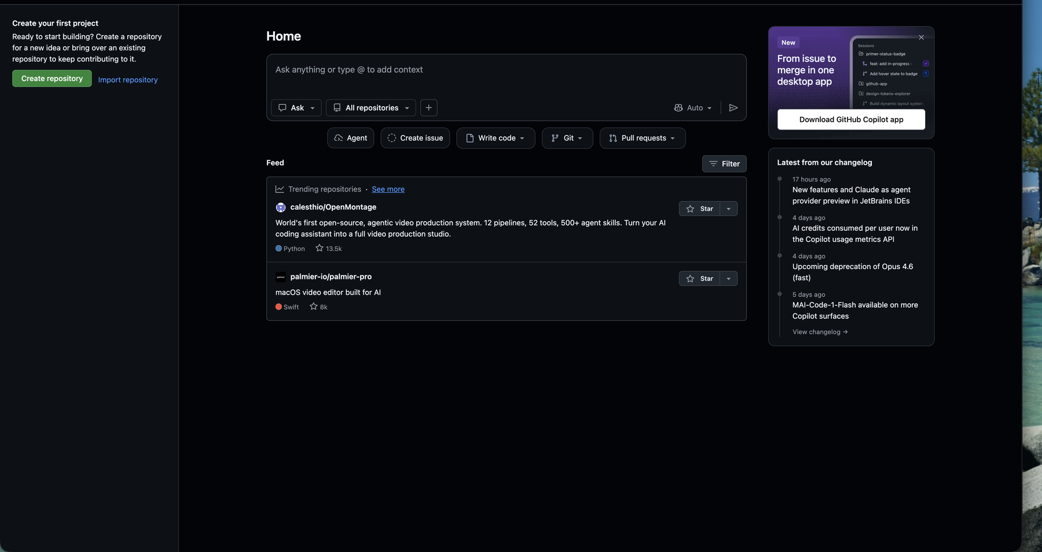Open the Git dropdown
This screenshot has height=552, width=1042.
(567, 138)
